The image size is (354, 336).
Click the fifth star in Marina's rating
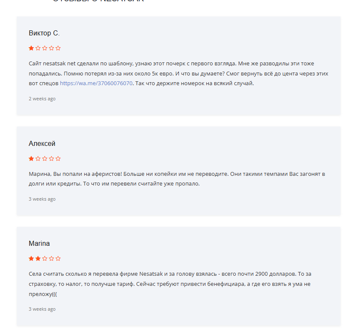pos(58,258)
